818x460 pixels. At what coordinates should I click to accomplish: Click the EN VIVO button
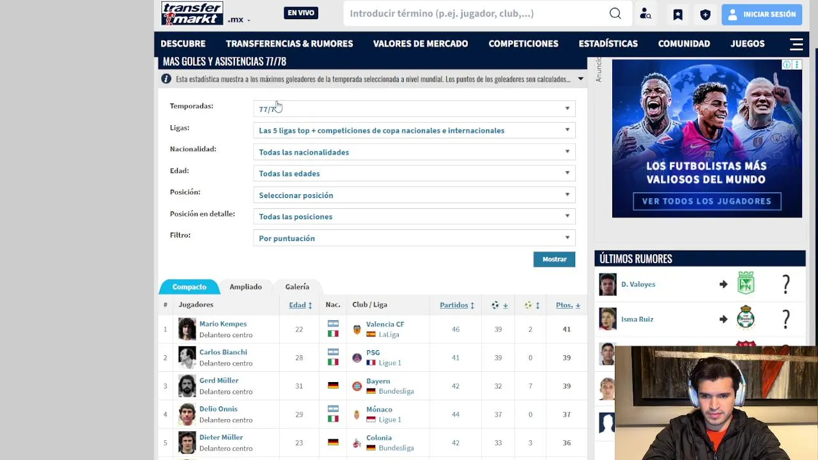[x=301, y=13]
